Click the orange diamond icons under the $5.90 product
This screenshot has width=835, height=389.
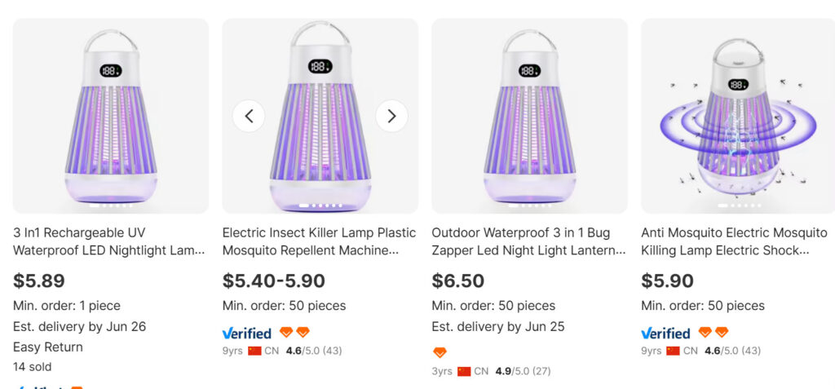[x=714, y=333]
